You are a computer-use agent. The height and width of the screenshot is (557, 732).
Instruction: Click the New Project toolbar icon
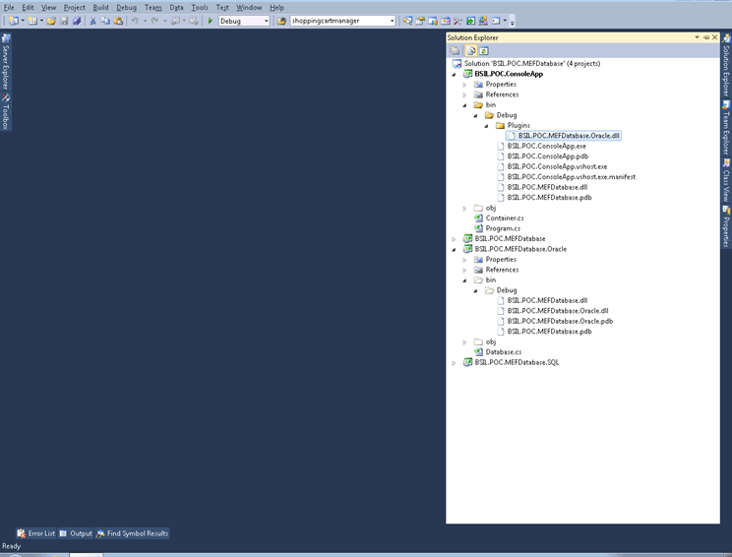tap(14, 21)
